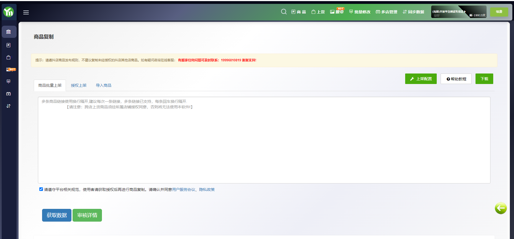
Task: Click the sync arrows icon in sidebar
Action: tap(9, 106)
